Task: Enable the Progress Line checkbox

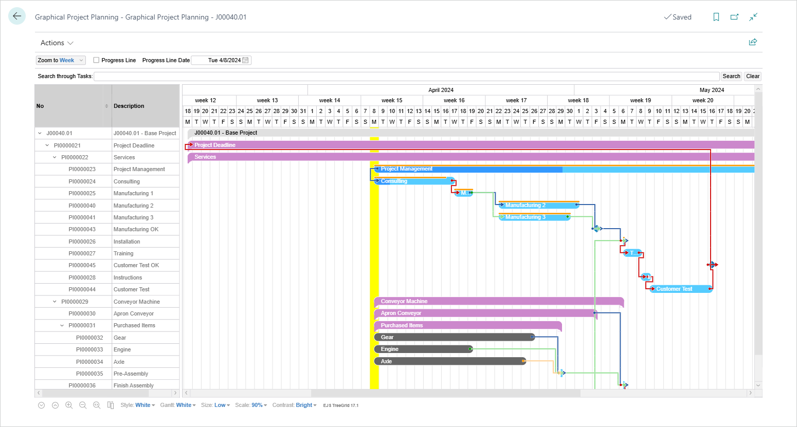Action: (96, 60)
